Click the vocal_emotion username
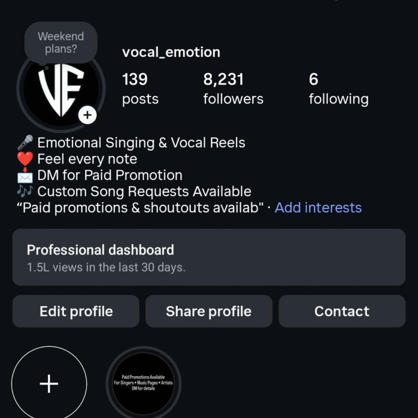Viewport: 418px width, 418px height. tap(171, 52)
